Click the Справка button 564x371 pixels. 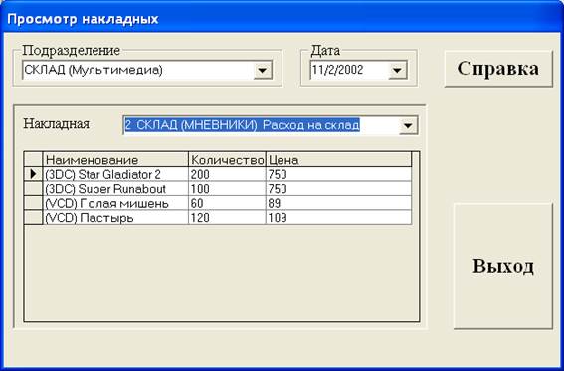[x=498, y=69]
